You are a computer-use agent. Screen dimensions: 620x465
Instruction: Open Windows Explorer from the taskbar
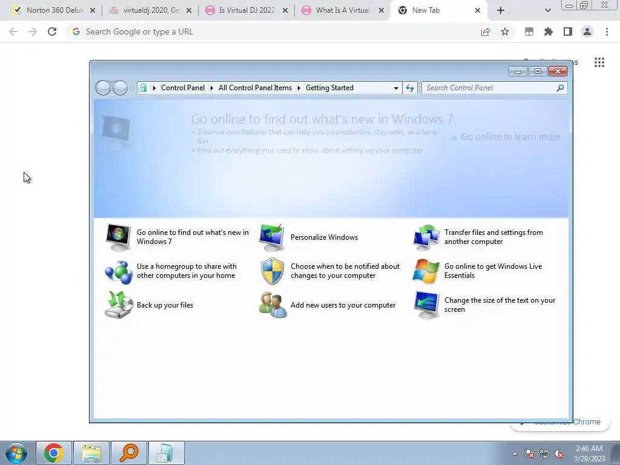tap(91, 453)
